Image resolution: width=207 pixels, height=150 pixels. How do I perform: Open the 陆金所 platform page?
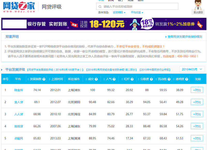(x=19, y=90)
